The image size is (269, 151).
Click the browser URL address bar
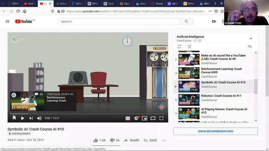(x=135, y=11)
